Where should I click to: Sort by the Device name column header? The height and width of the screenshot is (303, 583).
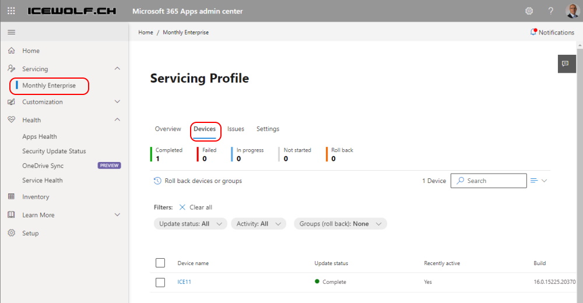(193, 263)
